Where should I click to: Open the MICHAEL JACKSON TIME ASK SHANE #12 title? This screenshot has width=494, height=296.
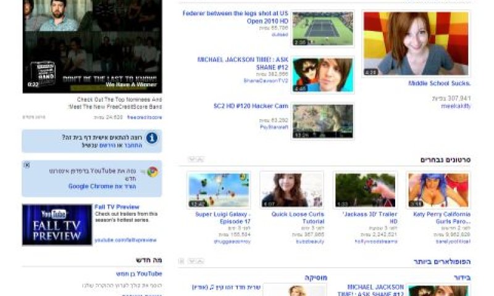[x=243, y=64]
